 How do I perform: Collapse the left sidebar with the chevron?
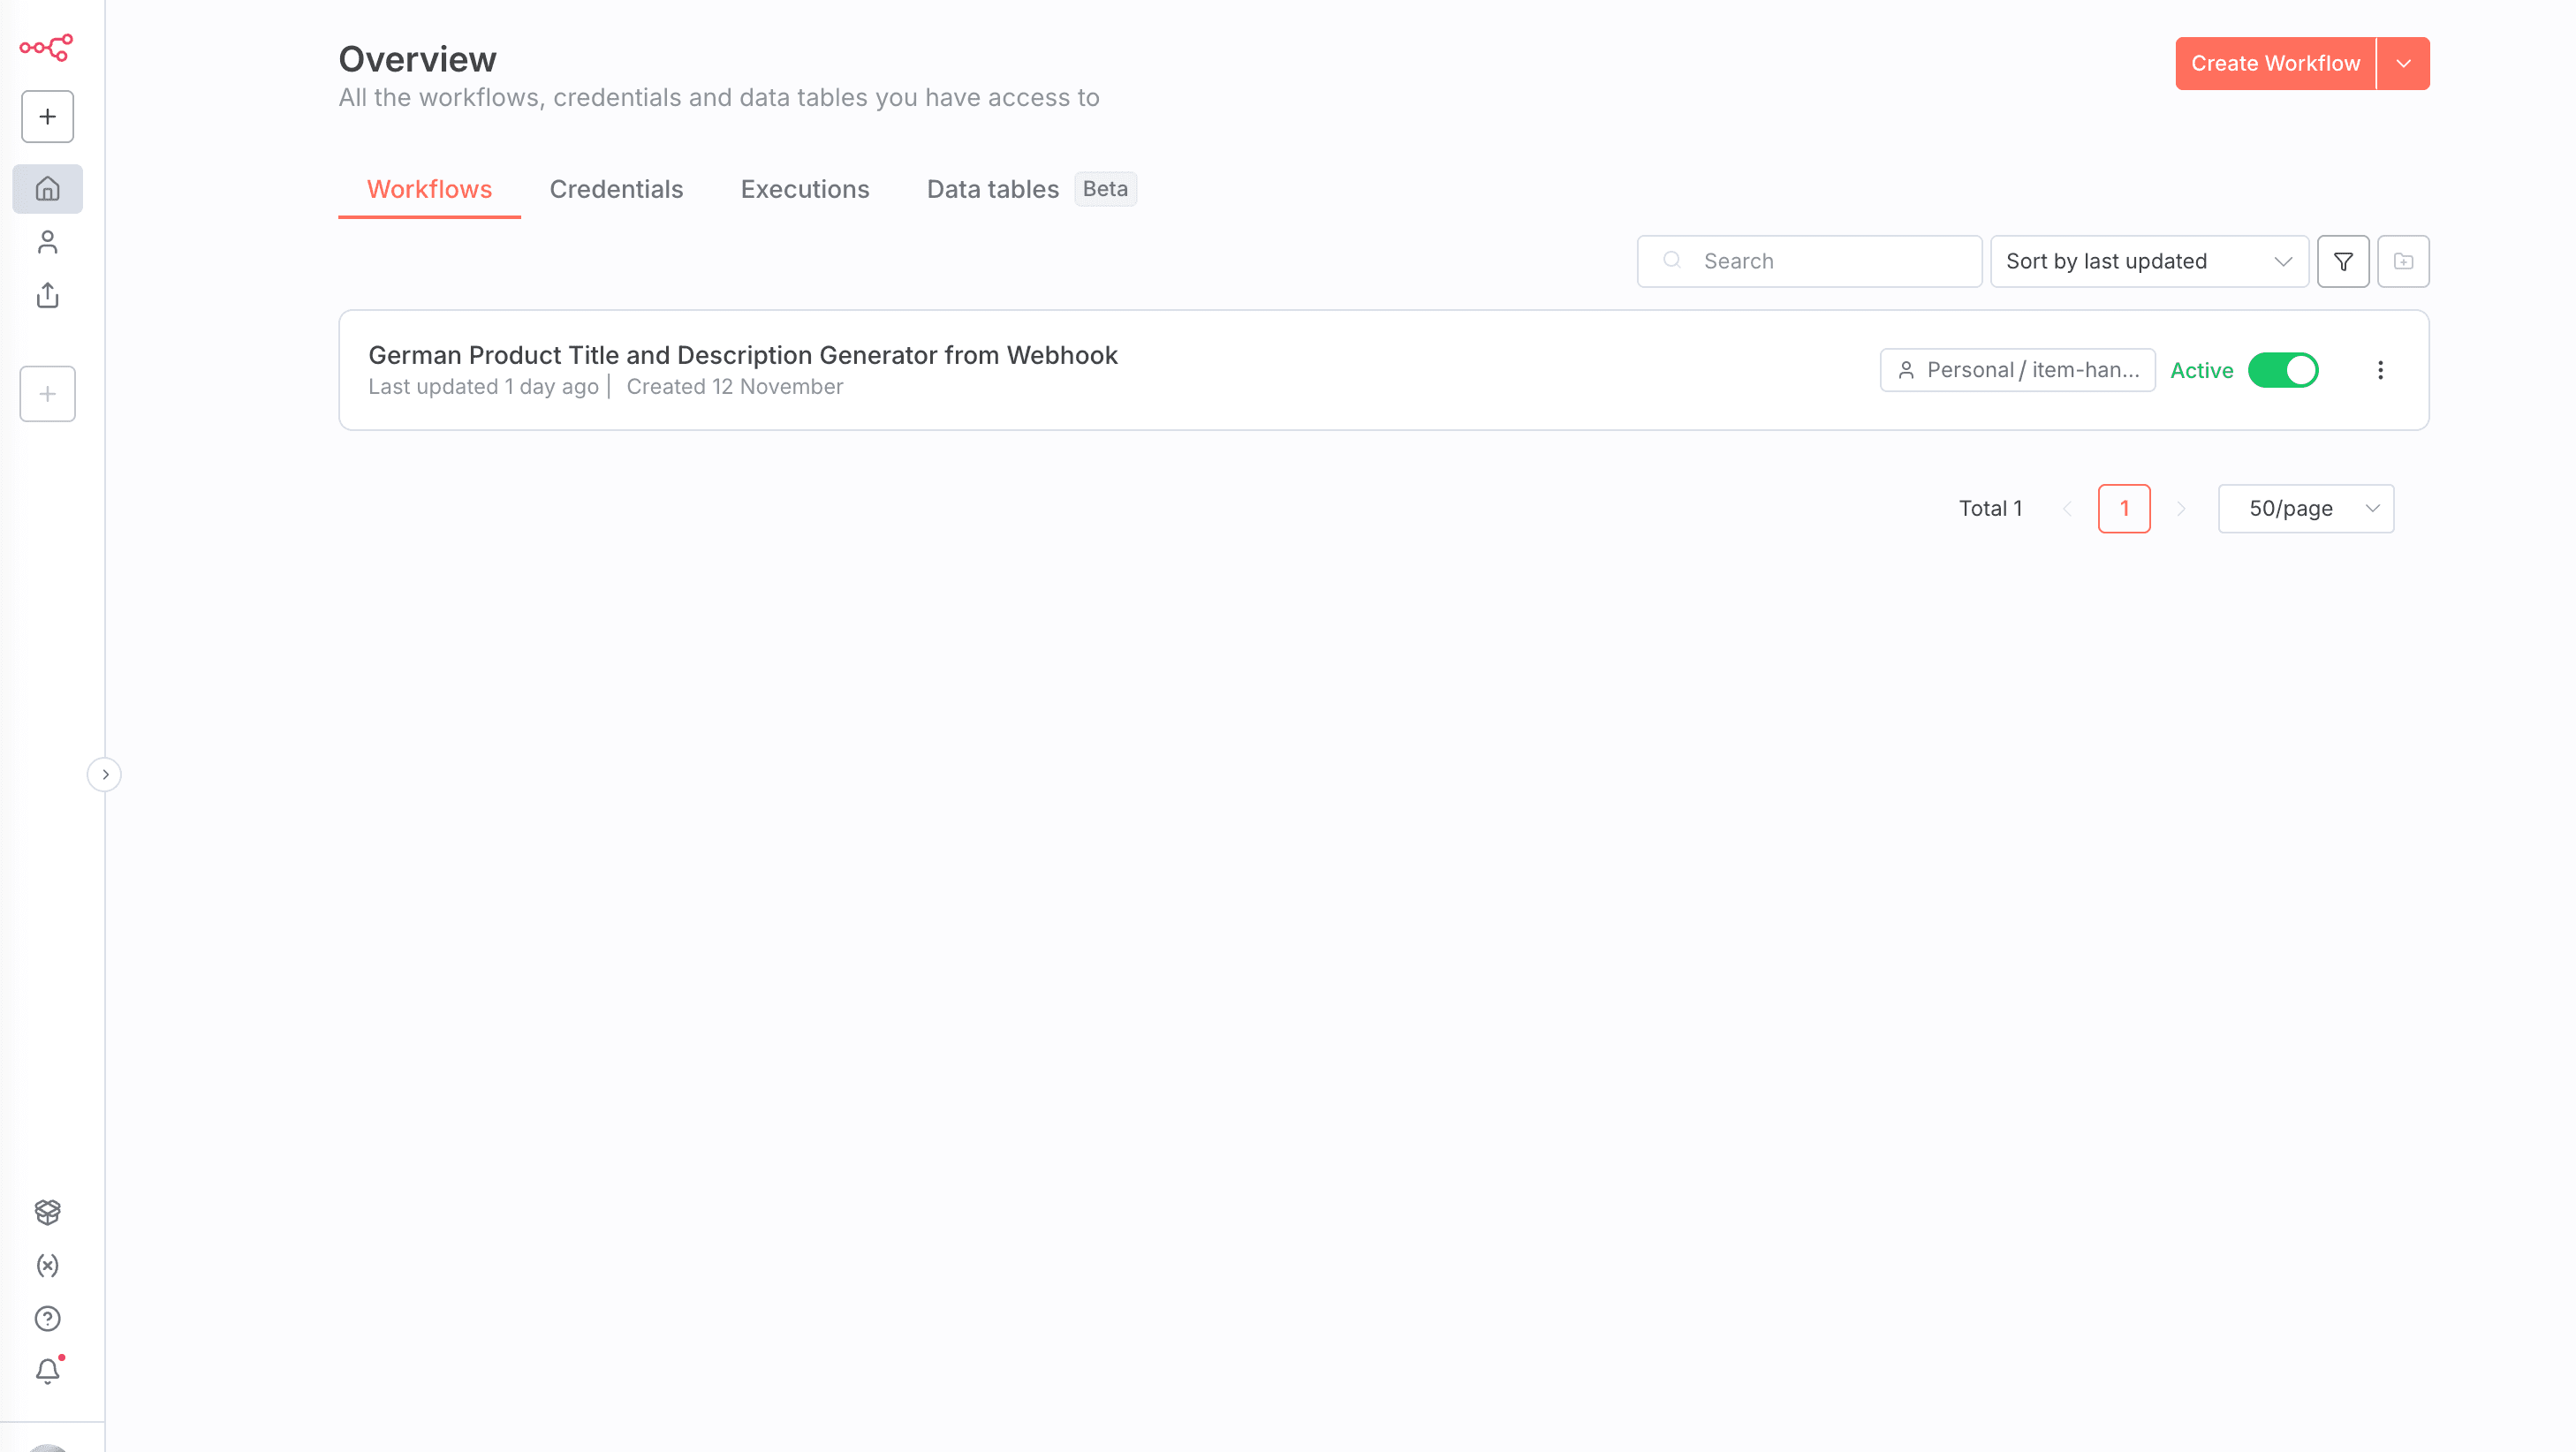104,773
